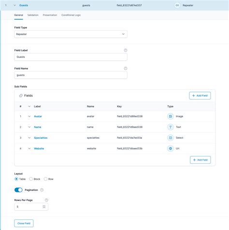Select the Table layout radio button

(x=16, y=179)
